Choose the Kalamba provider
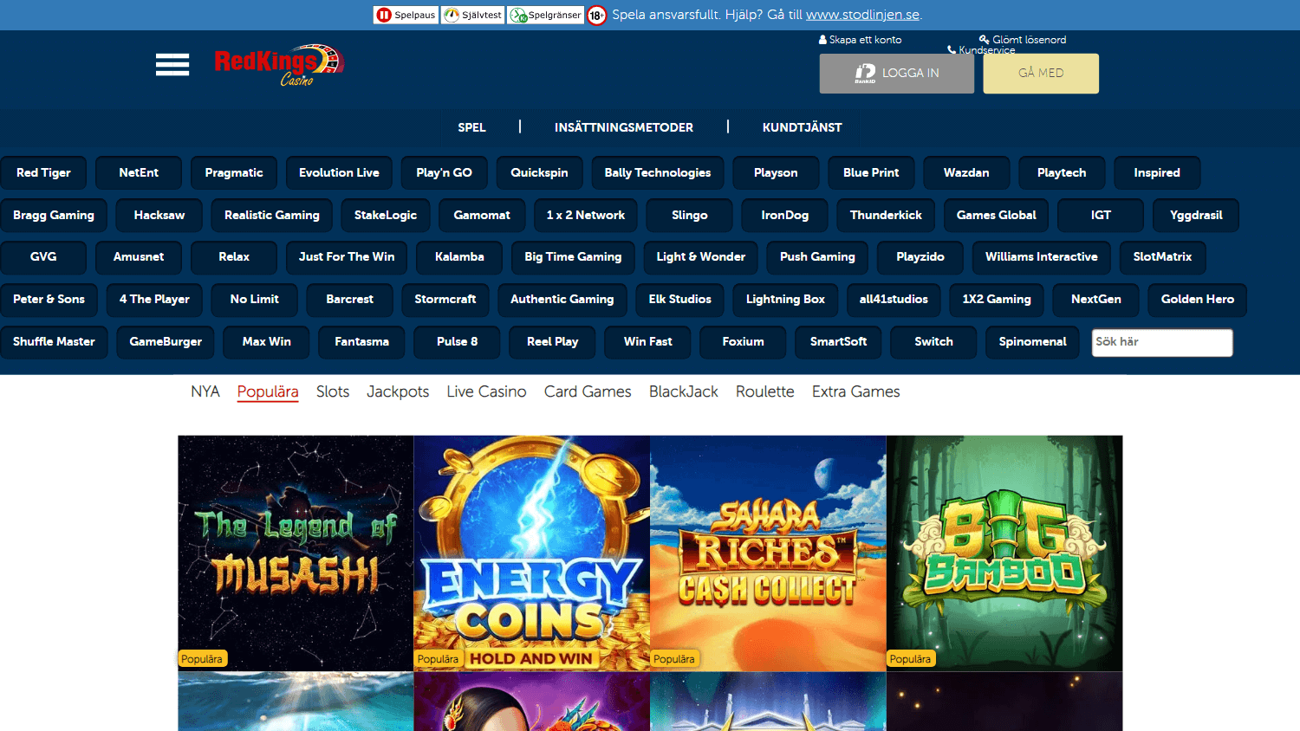This screenshot has height=731, width=1300. point(459,256)
